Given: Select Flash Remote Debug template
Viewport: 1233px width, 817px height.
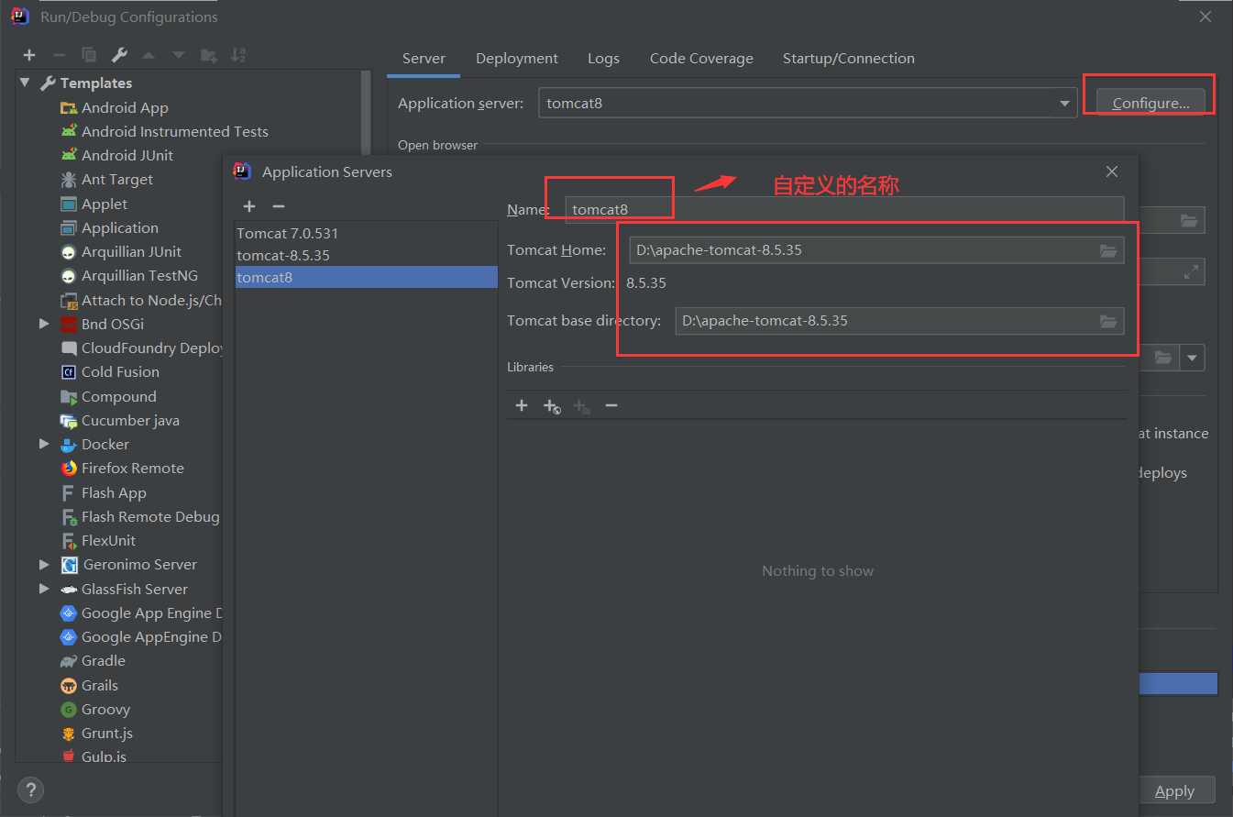Looking at the screenshot, I should click(140, 516).
